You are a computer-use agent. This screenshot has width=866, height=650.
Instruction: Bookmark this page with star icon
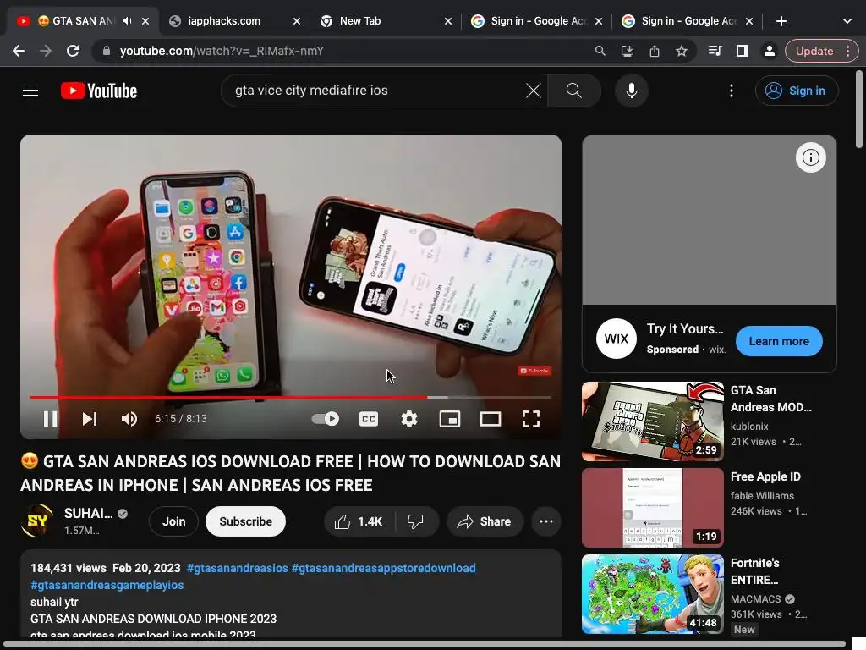pyautogui.click(x=682, y=51)
